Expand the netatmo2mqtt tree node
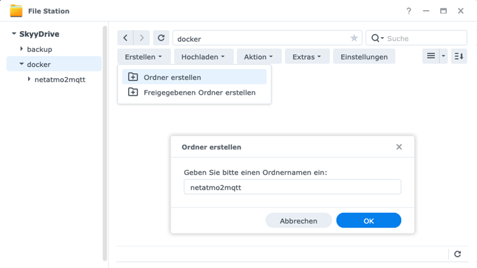The image size is (477, 268). tap(29, 79)
